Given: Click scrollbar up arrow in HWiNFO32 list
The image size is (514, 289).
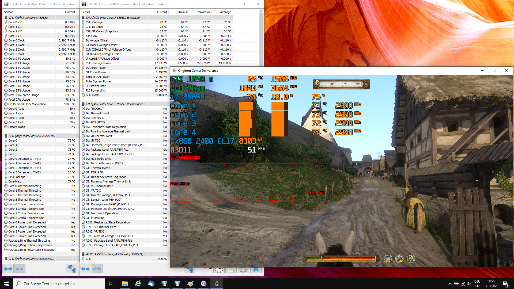Looking at the screenshot, I should (x=261, y=12).
